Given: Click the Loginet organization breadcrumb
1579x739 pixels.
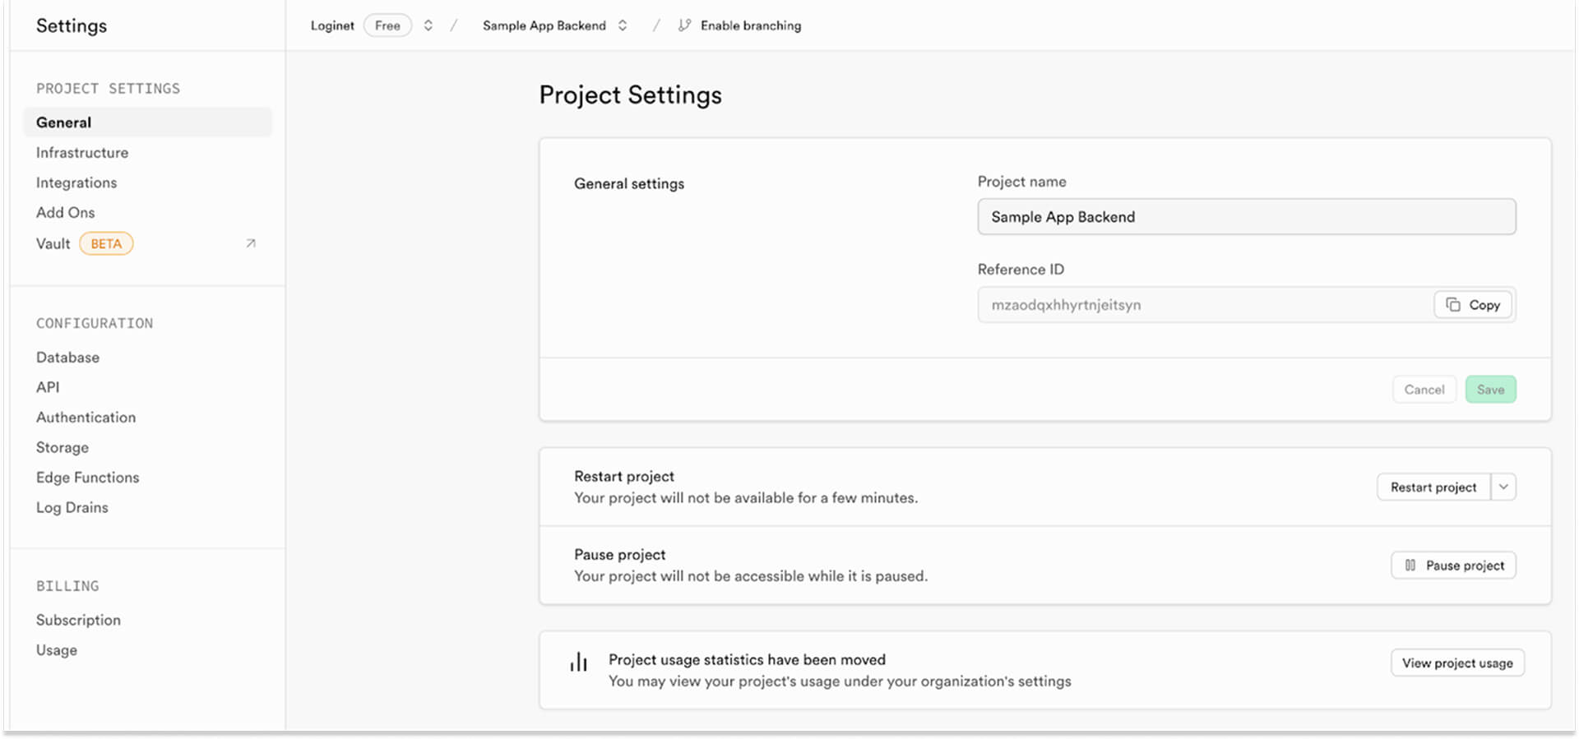Looking at the screenshot, I should 332,25.
